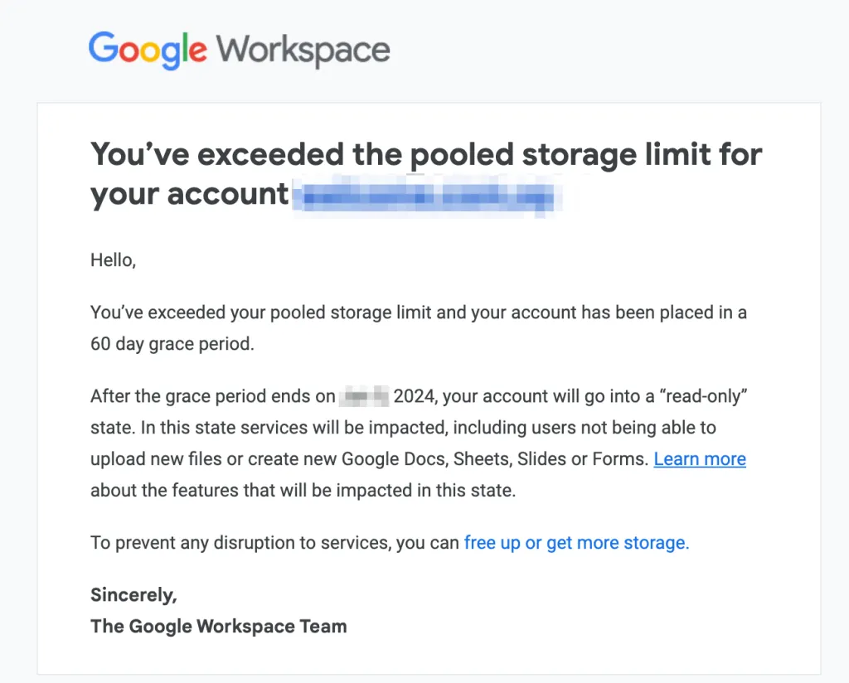
Task: Open the "Learn more" link
Action: (x=700, y=459)
